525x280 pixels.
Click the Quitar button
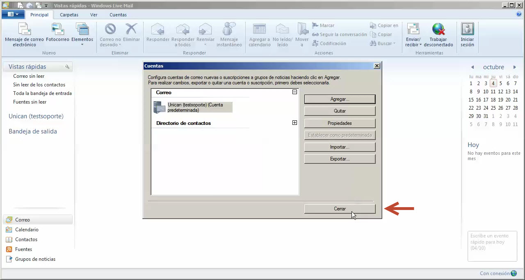(x=340, y=111)
